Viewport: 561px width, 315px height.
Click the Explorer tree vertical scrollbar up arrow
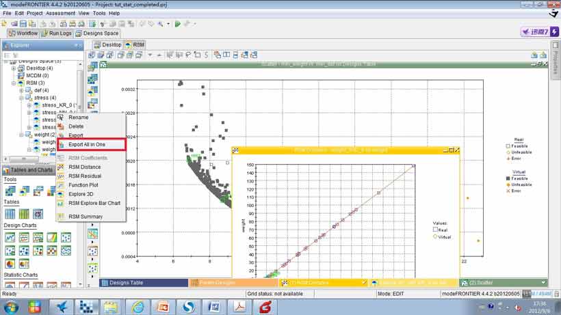tap(80, 64)
